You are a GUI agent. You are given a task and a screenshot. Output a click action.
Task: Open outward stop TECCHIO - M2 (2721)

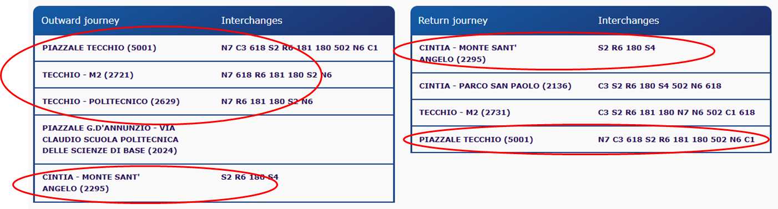[88, 75]
